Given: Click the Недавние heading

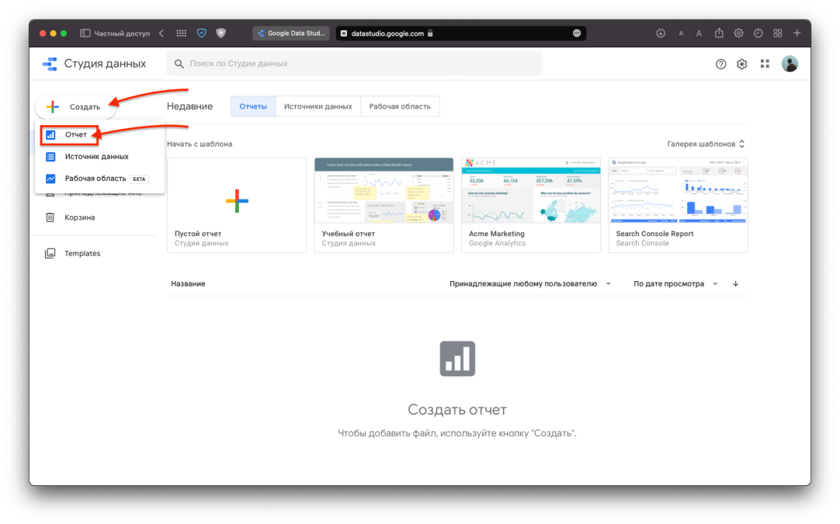Looking at the screenshot, I should coord(189,106).
